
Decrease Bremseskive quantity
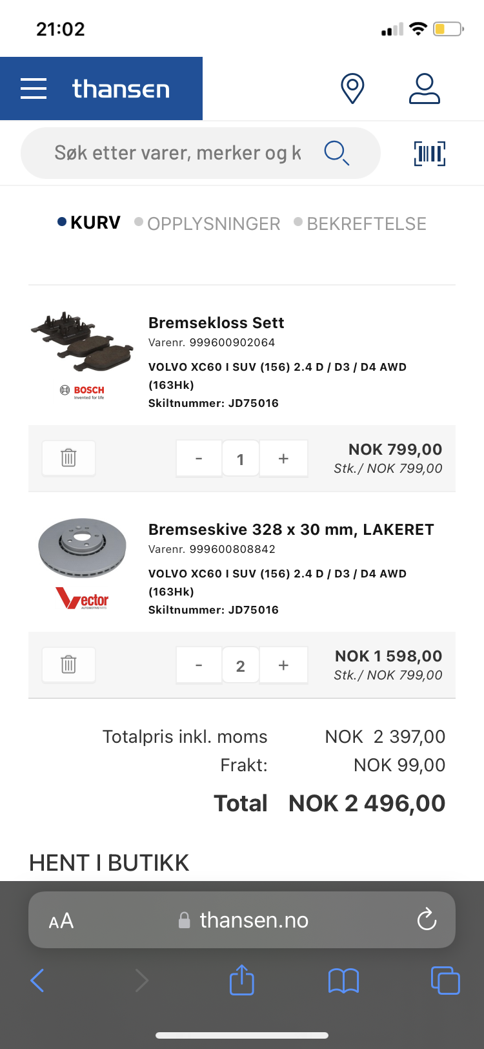199,665
